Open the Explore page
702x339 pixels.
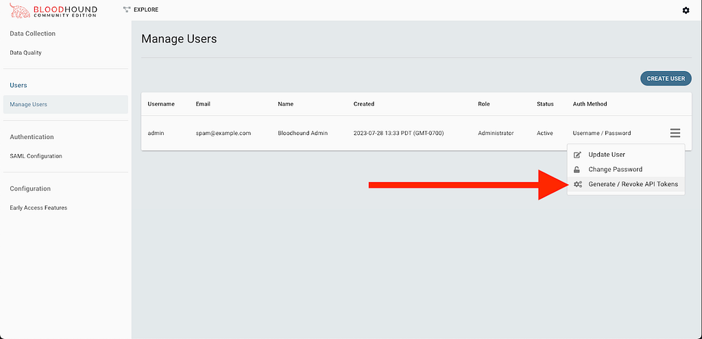[147, 10]
